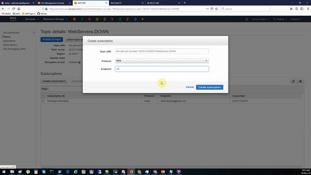The height and width of the screenshot is (175, 311).
Task: Open the Firefox library icon
Action: pyautogui.click(x=292, y=9)
